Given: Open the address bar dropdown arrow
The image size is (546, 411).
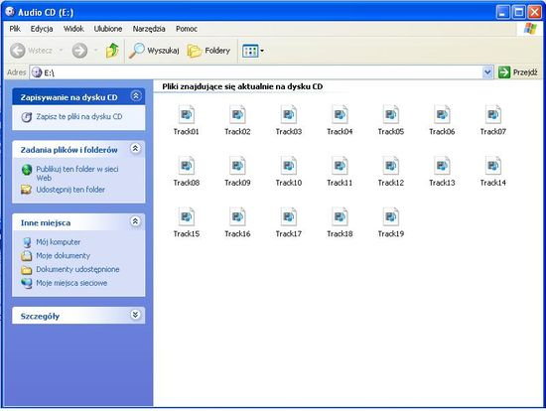Looking at the screenshot, I should 487,72.
